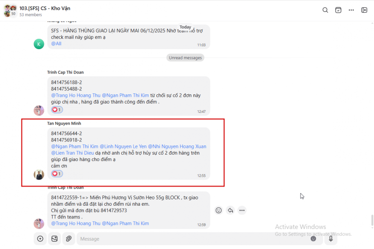Screen dimensions: 374x249
Task: Click heart reaction on 12:55 message
Action: point(57,174)
